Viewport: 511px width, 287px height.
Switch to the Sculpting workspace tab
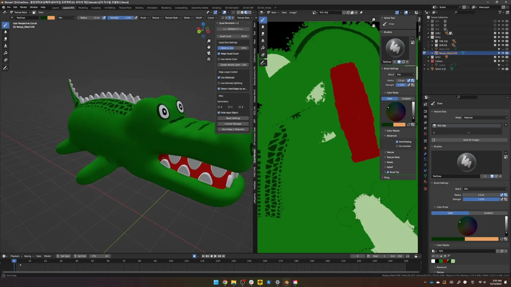coord(96,8)
